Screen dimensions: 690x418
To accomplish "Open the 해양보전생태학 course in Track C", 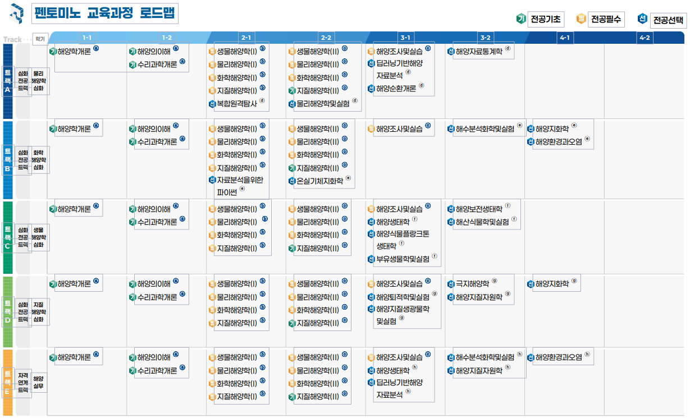I will pos(479,209).
